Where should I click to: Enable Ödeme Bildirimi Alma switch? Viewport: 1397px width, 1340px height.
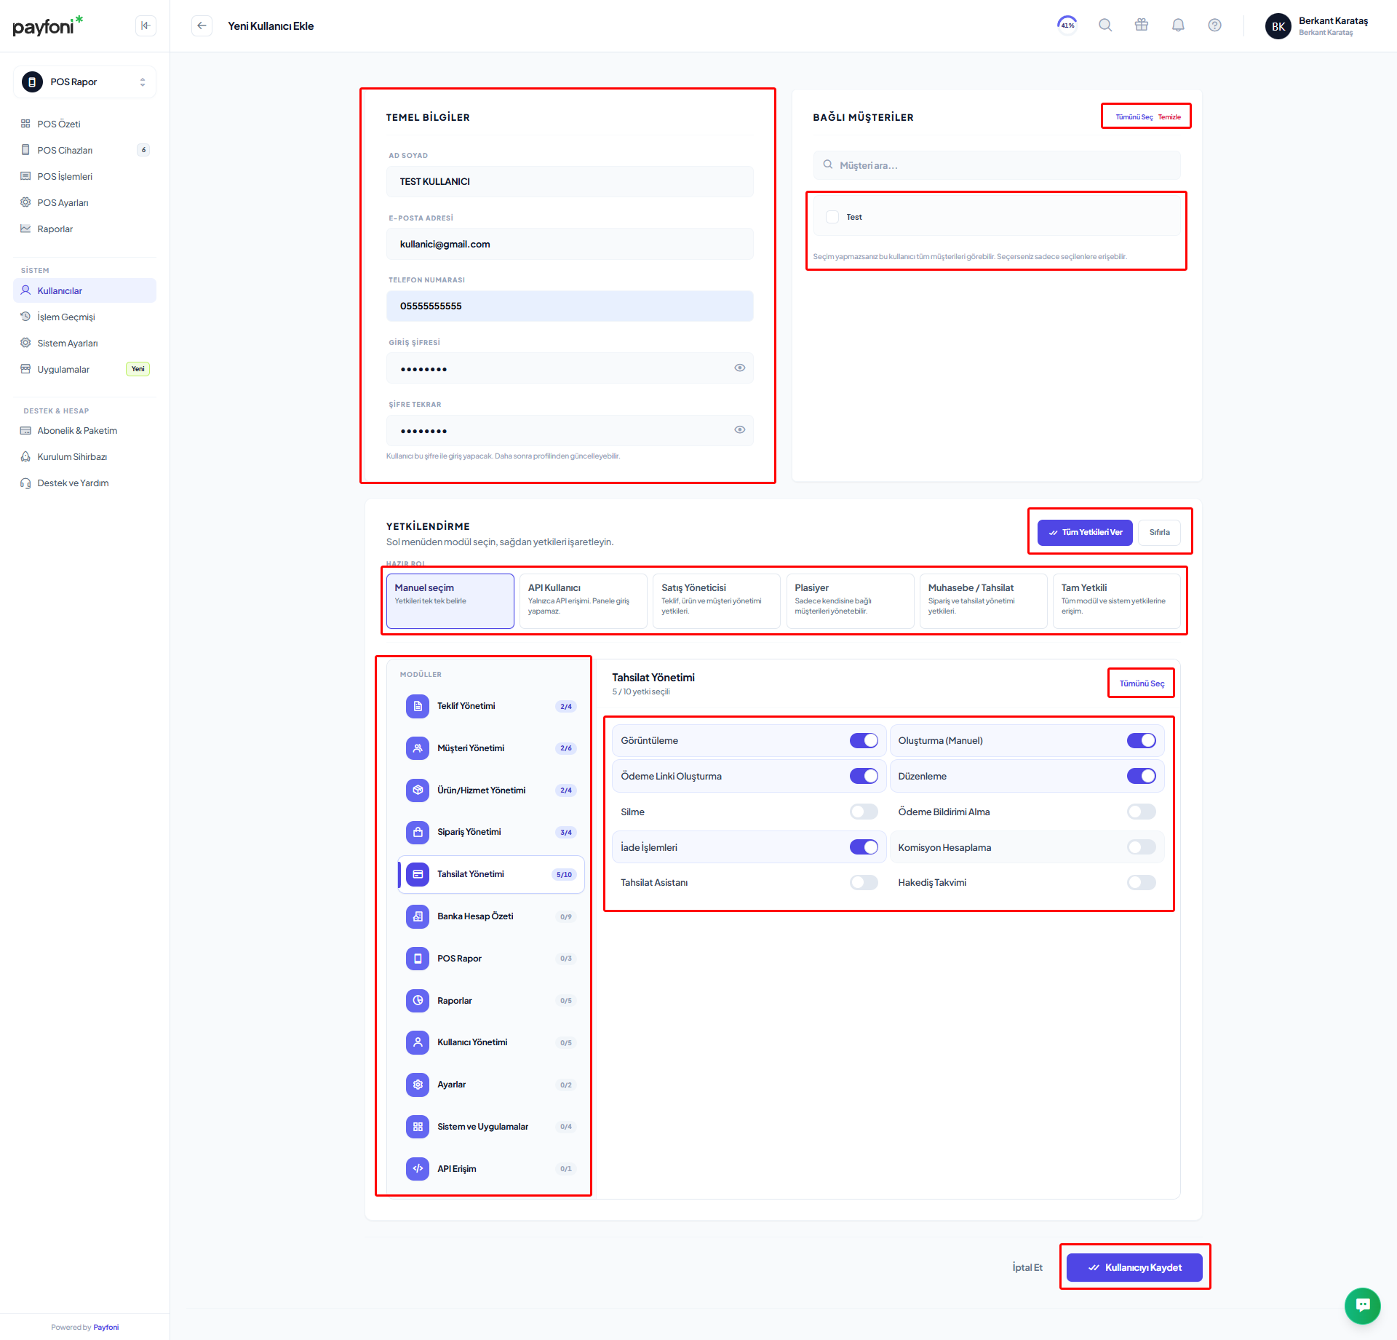[1141, 812]
